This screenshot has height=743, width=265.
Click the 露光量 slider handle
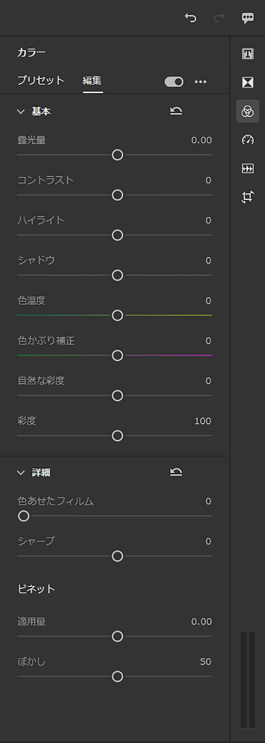[x=117, y=155]
